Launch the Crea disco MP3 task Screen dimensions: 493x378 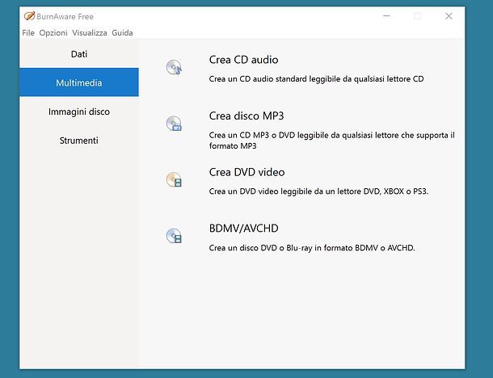[247, 116]
